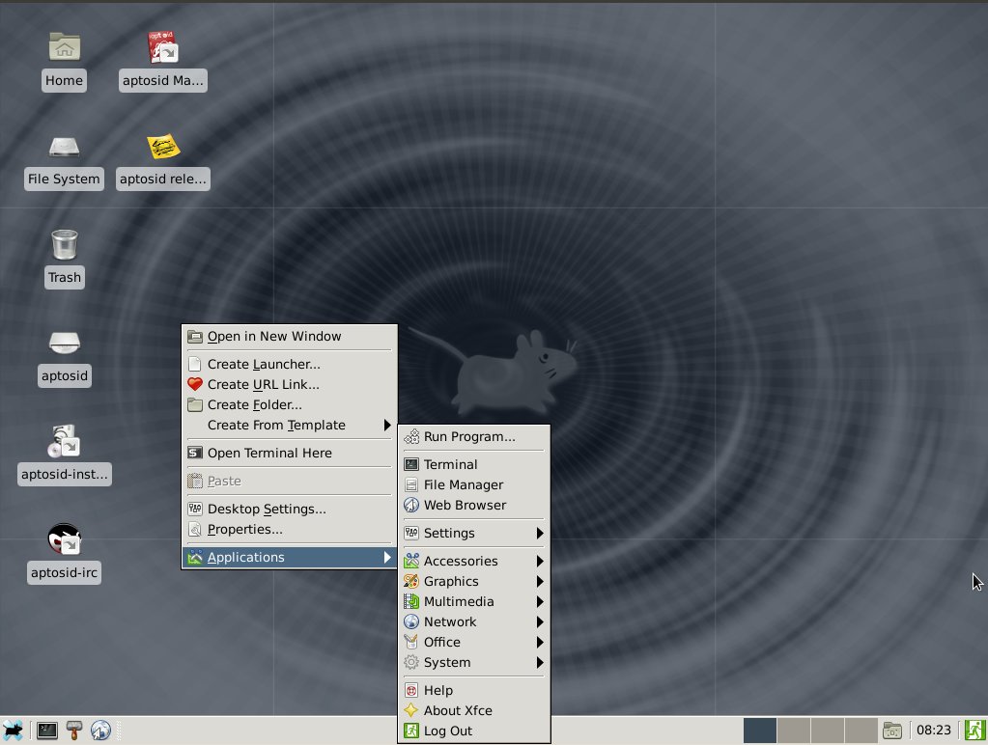Viewport: 988px width, 745px height.
Task: Switch to the third workspace
Action: (828, 731)
